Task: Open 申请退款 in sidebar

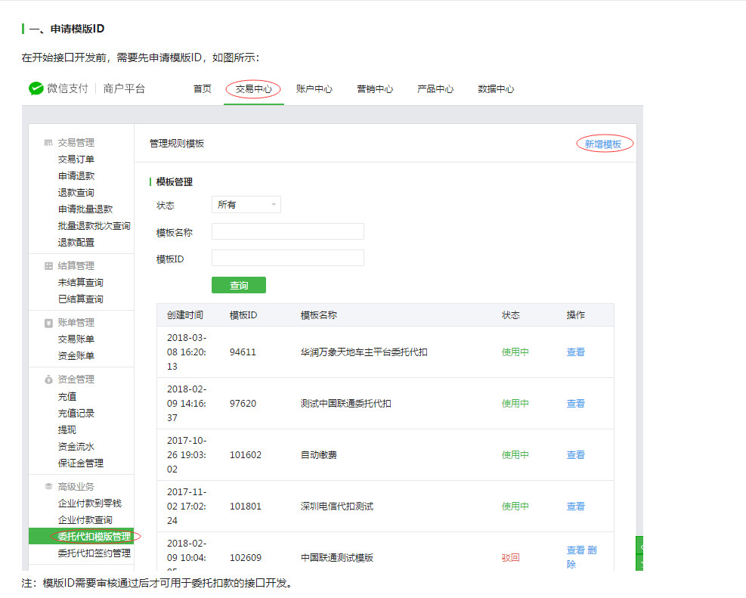Action: point(76,176)
